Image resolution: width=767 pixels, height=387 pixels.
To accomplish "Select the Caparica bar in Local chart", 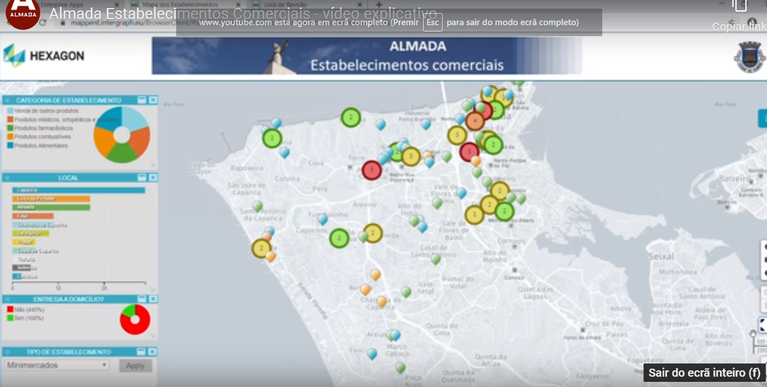I will 79,190.
